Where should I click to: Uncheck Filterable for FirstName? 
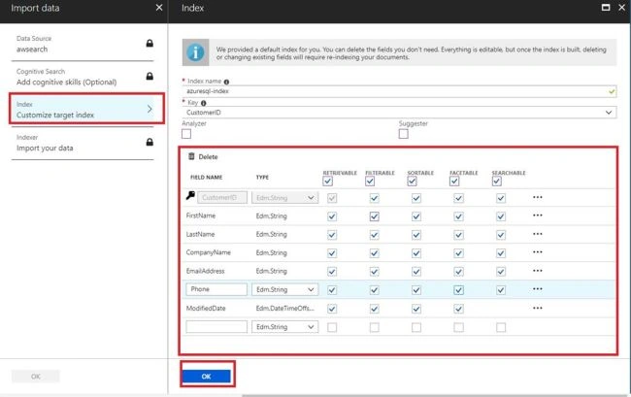[x=375, y=216]
